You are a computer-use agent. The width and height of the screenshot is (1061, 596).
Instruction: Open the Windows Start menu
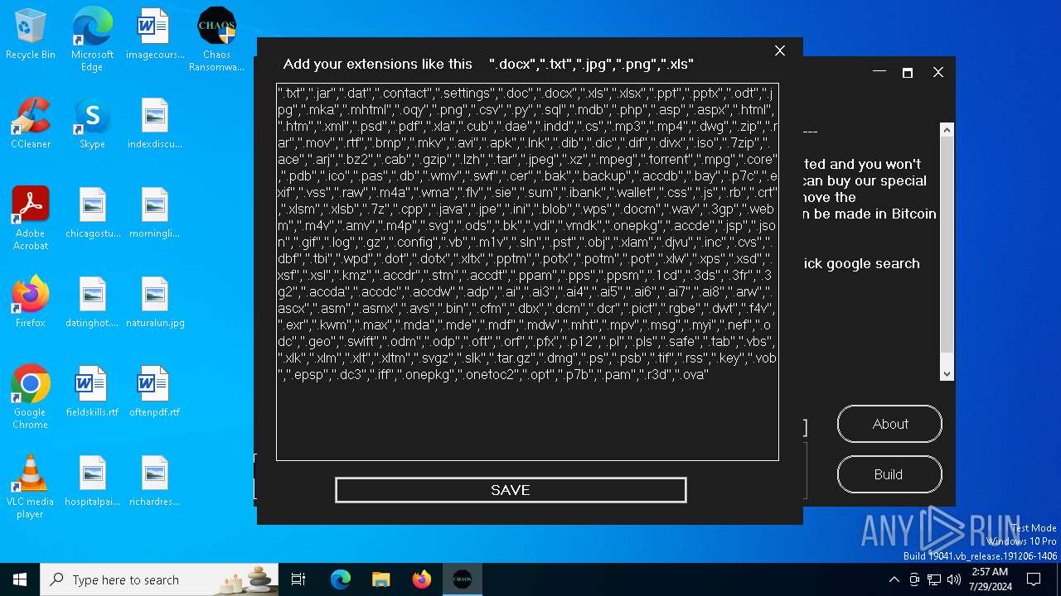tap(20, 579)
